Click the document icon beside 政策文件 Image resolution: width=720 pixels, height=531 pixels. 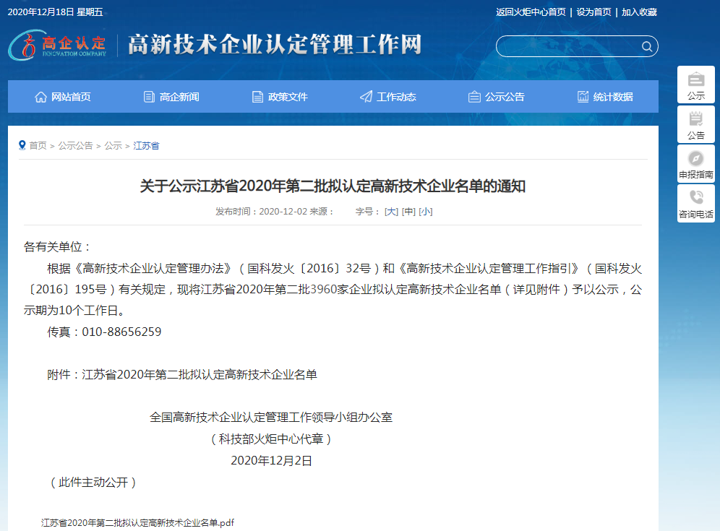pyautogui.click(x=257, y=95)
